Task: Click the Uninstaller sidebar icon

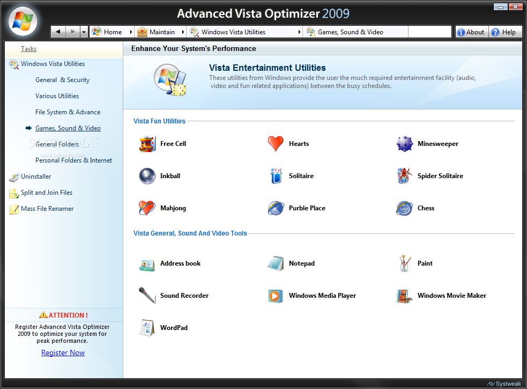Action: 14,177
